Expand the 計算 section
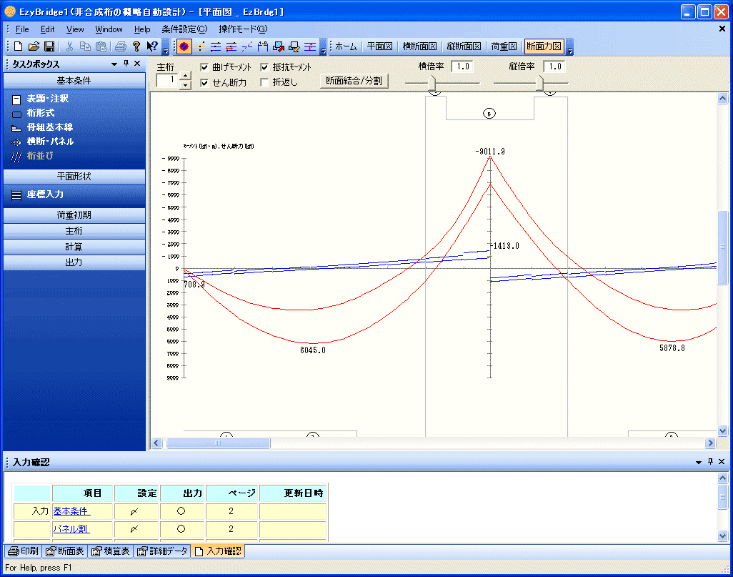The width and height of the screenshot is (733, 577). point(74,247)
